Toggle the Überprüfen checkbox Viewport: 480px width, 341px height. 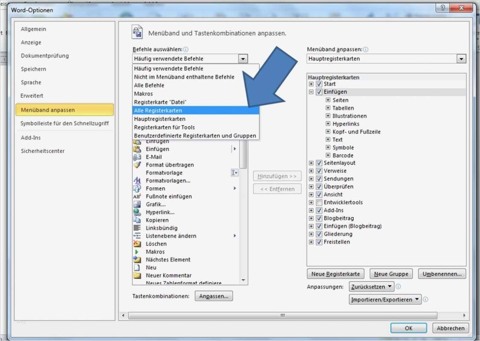point(319,187)
